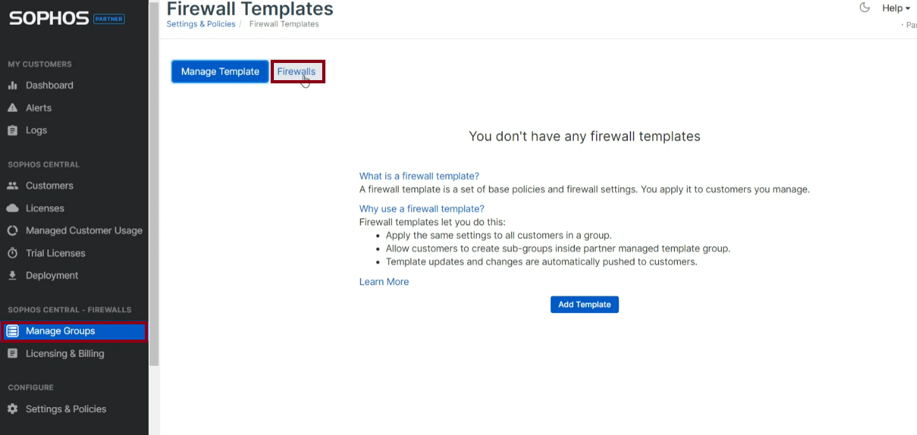Click the Trial Licenses stopwatch icon
917x435 pixels.
coord(12,253)
